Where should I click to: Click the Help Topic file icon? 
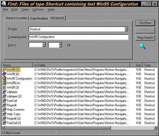pyautogui.click(x=4, y=114)
